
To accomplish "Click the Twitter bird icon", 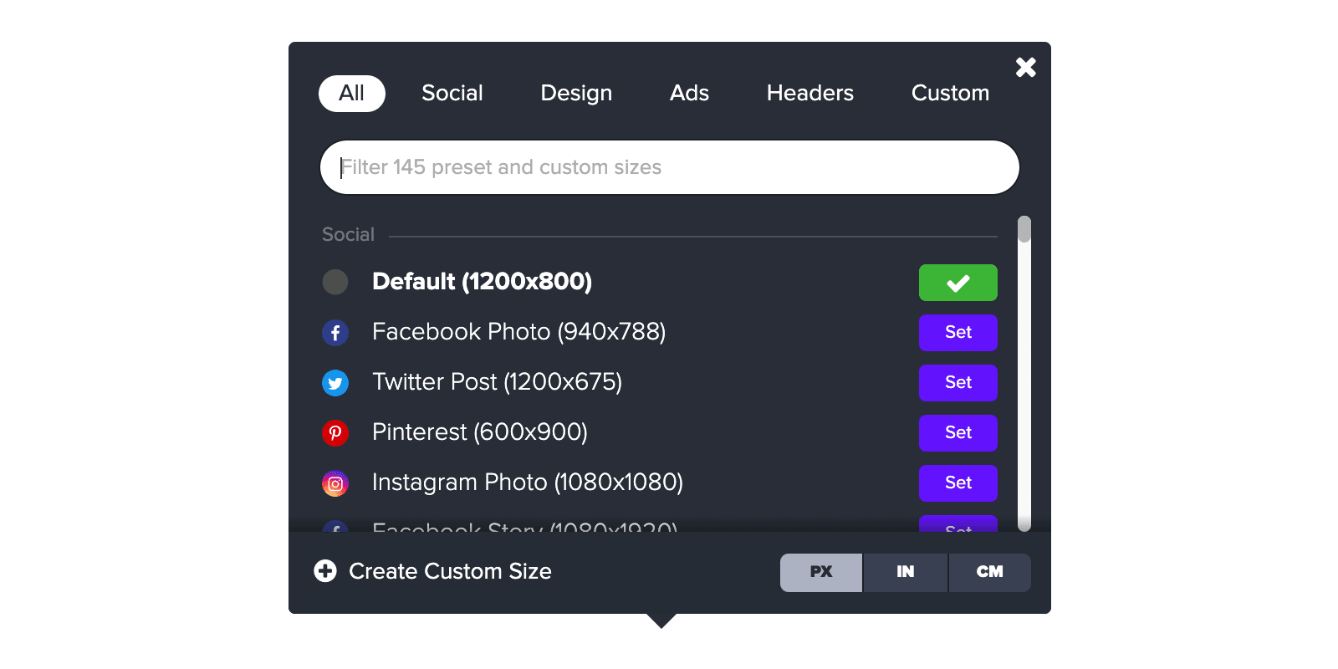I will (x=335, y=383).
